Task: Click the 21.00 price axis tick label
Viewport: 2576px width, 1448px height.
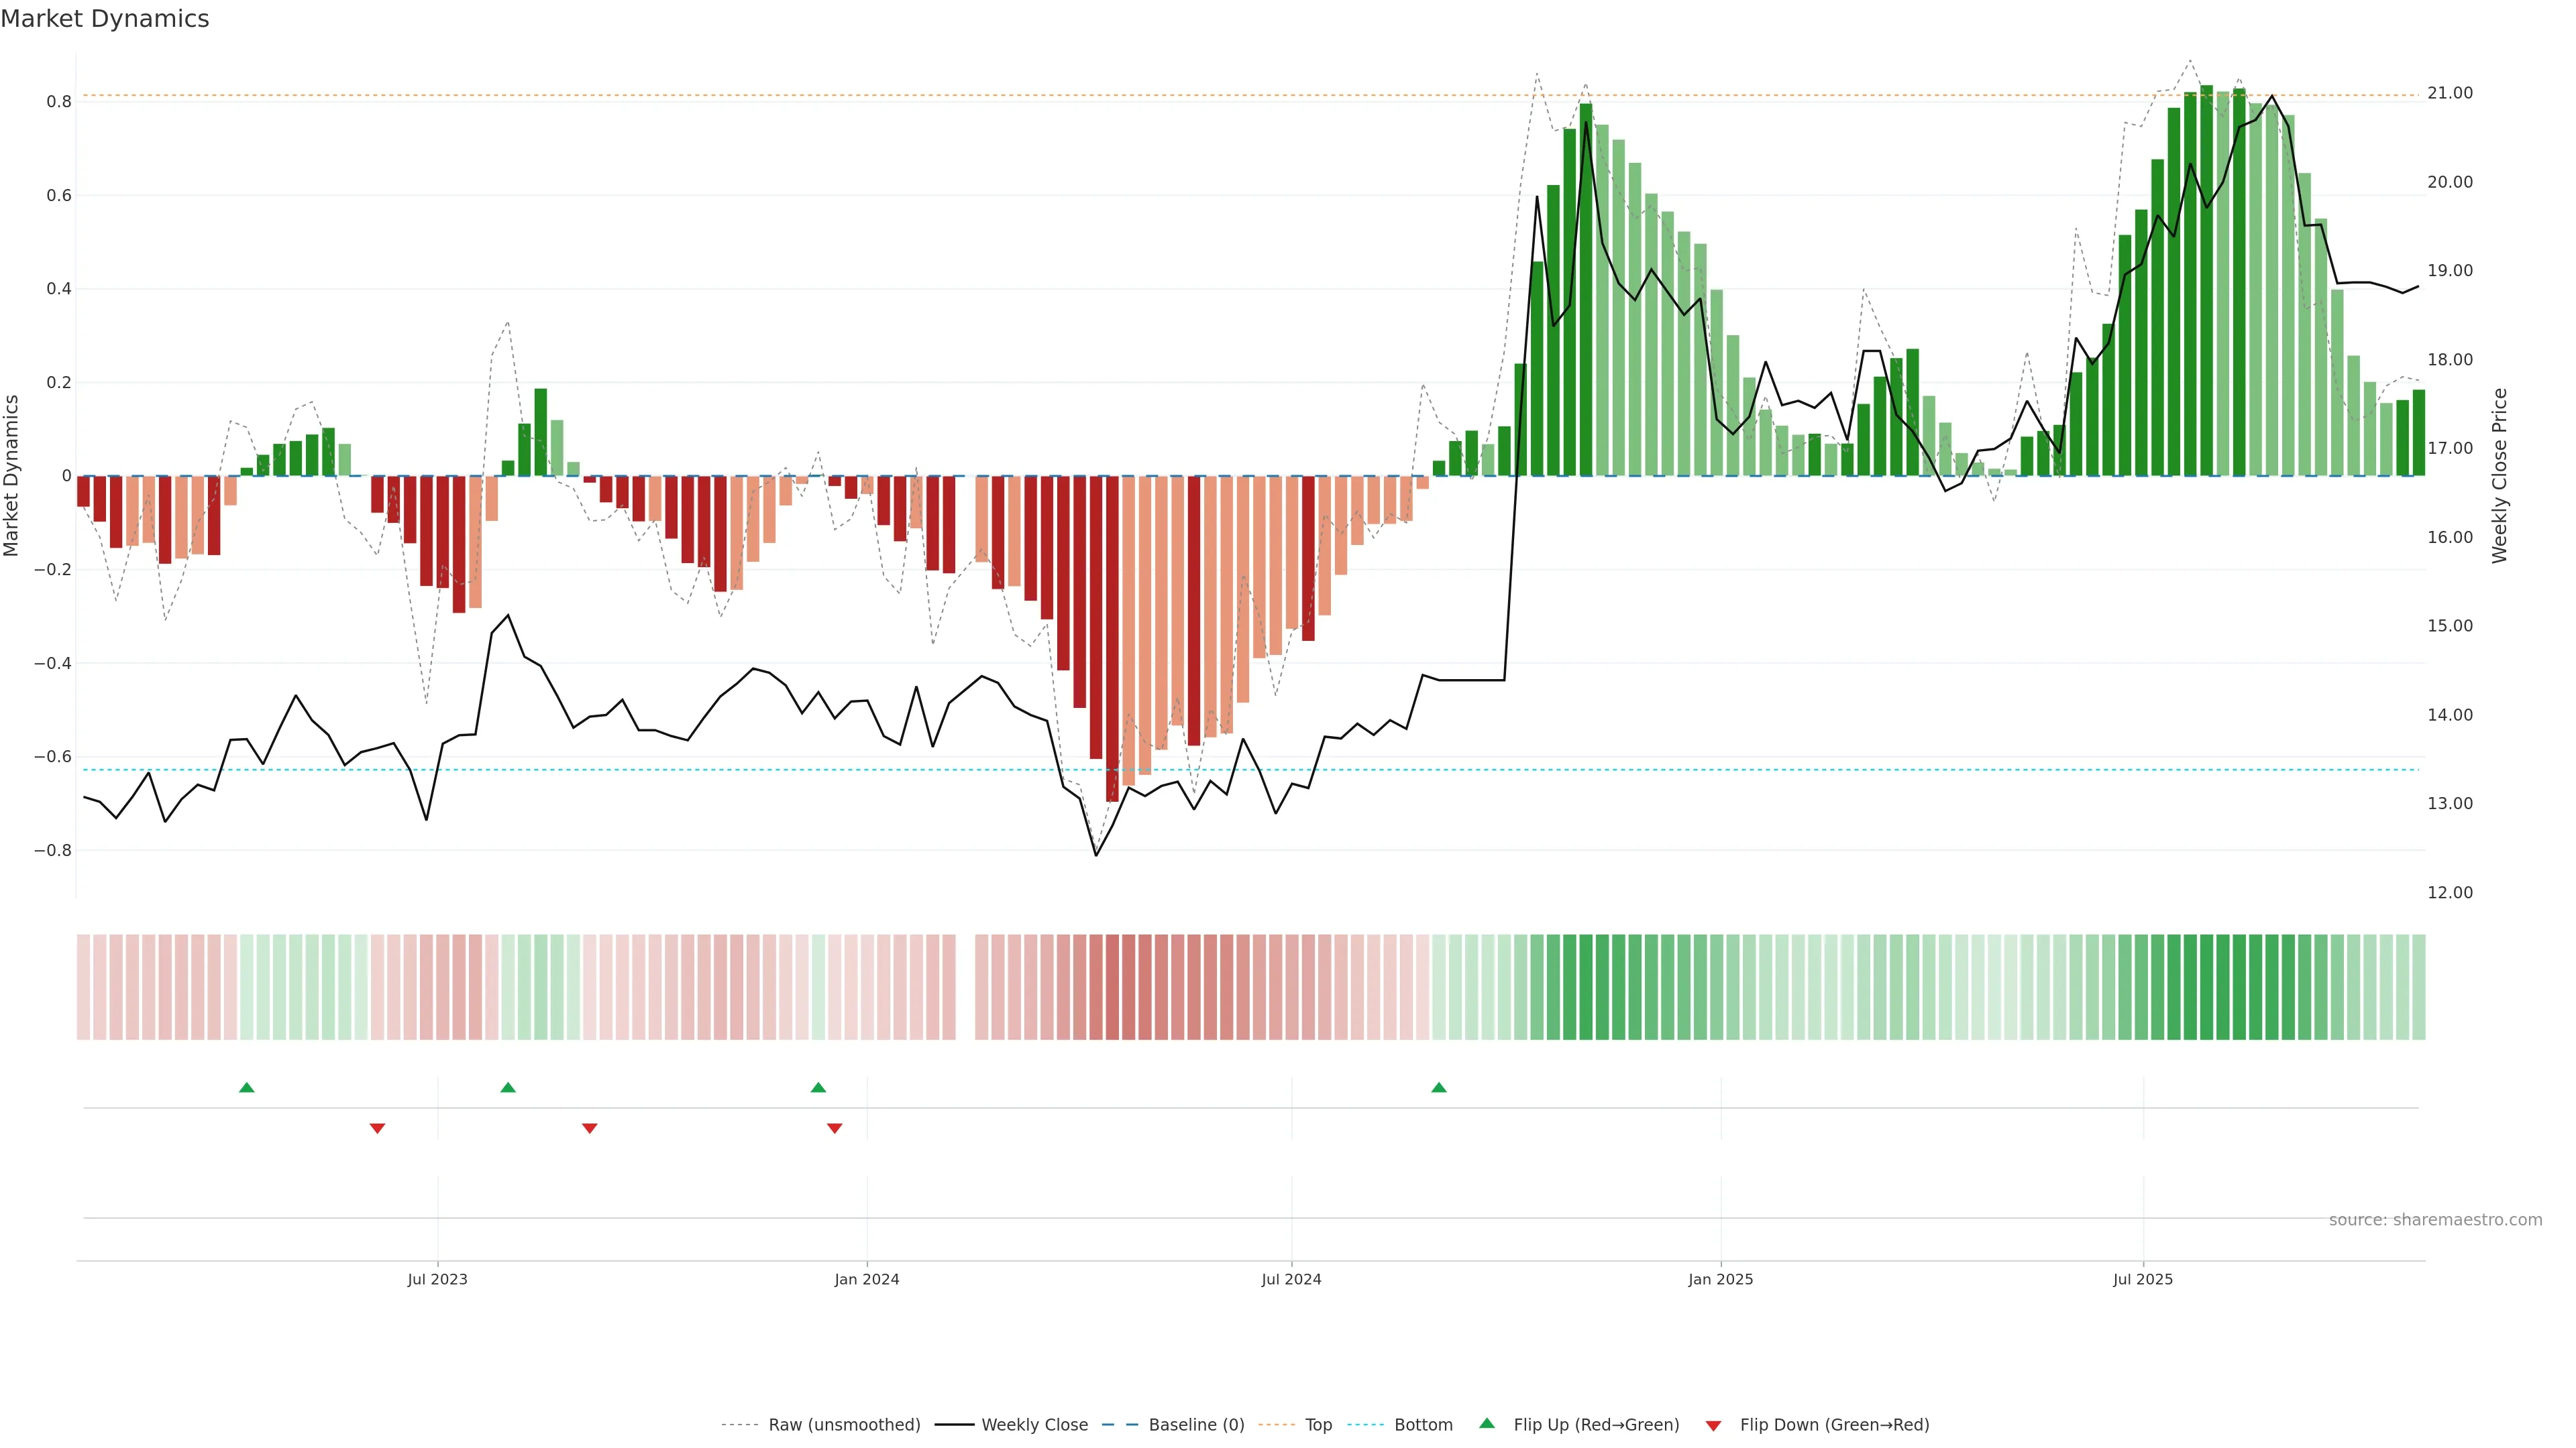Action: [x=2450, y=93]
